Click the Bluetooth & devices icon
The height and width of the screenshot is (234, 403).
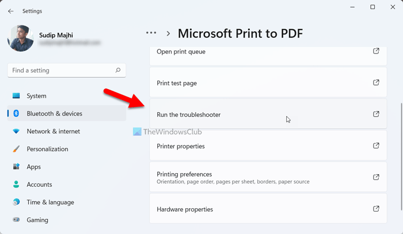[16, 114]
